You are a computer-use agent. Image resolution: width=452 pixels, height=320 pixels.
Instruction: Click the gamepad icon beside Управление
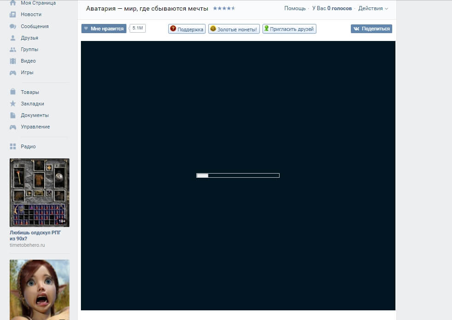(x=13, y=127)
